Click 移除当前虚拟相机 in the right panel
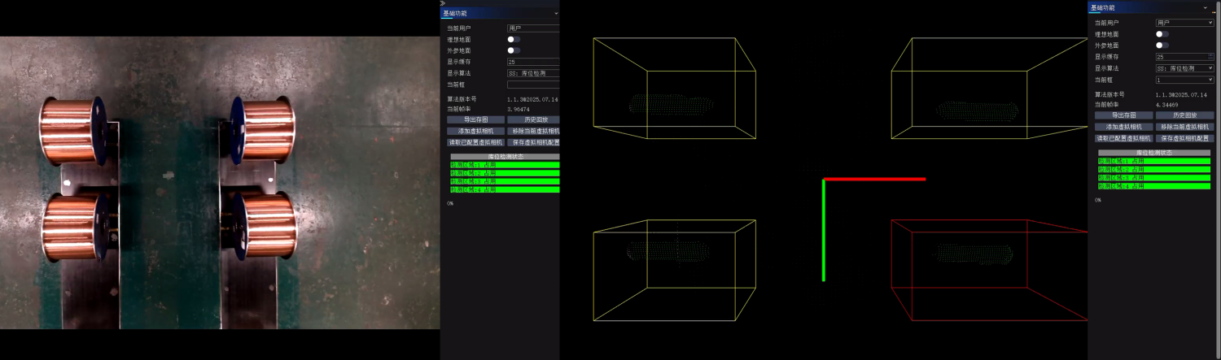Screen dimensions: 1221x360 1184,127
